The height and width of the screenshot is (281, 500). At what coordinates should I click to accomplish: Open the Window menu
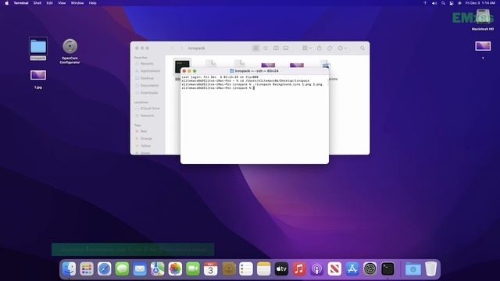(x=77, y=3)
